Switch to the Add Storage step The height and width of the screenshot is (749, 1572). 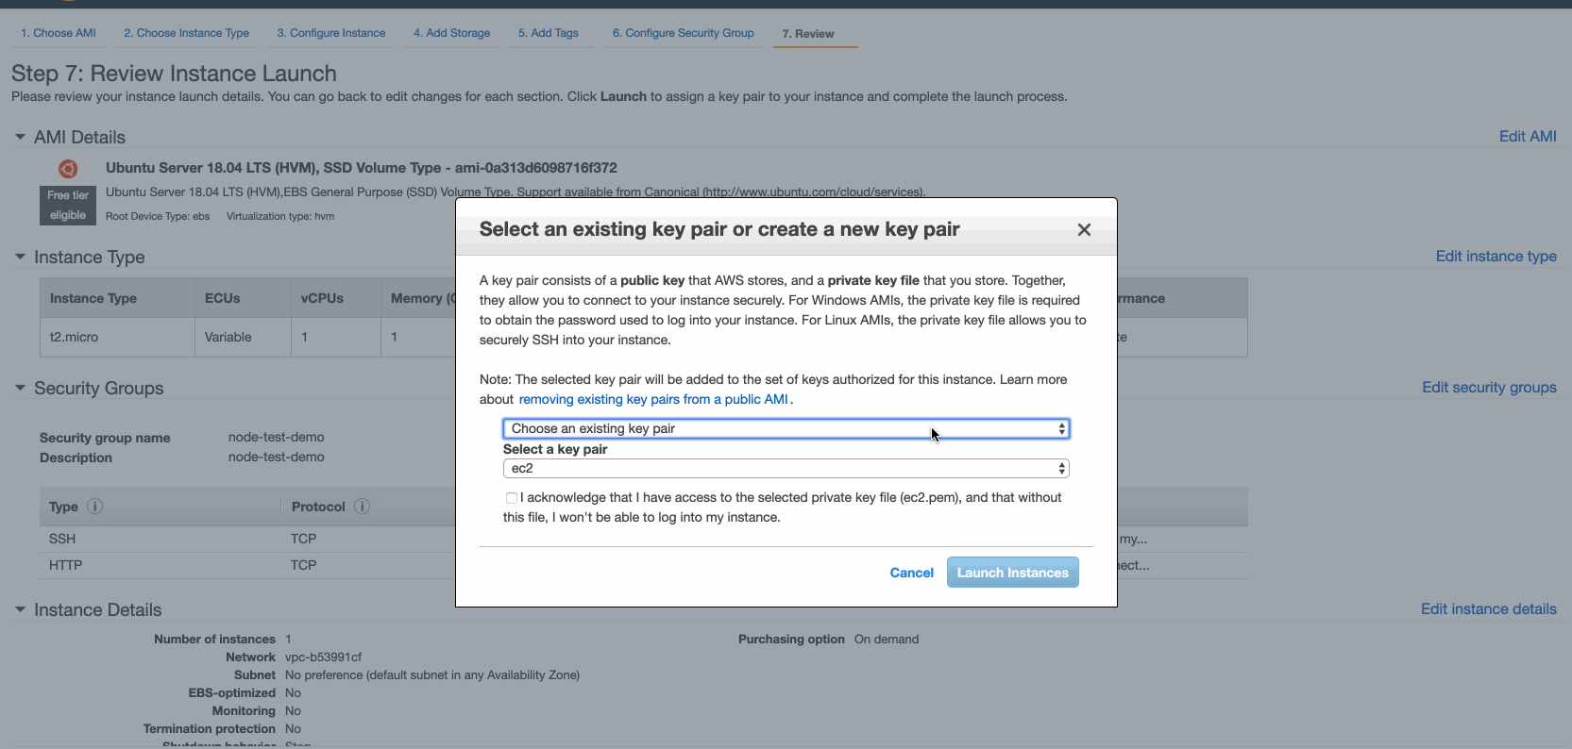451,32
